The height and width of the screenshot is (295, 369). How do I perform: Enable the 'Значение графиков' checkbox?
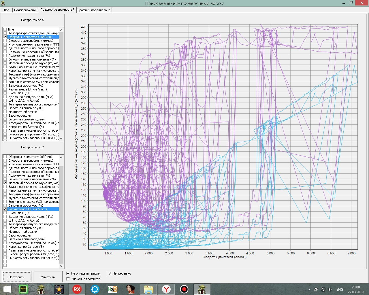pos(68,279)
